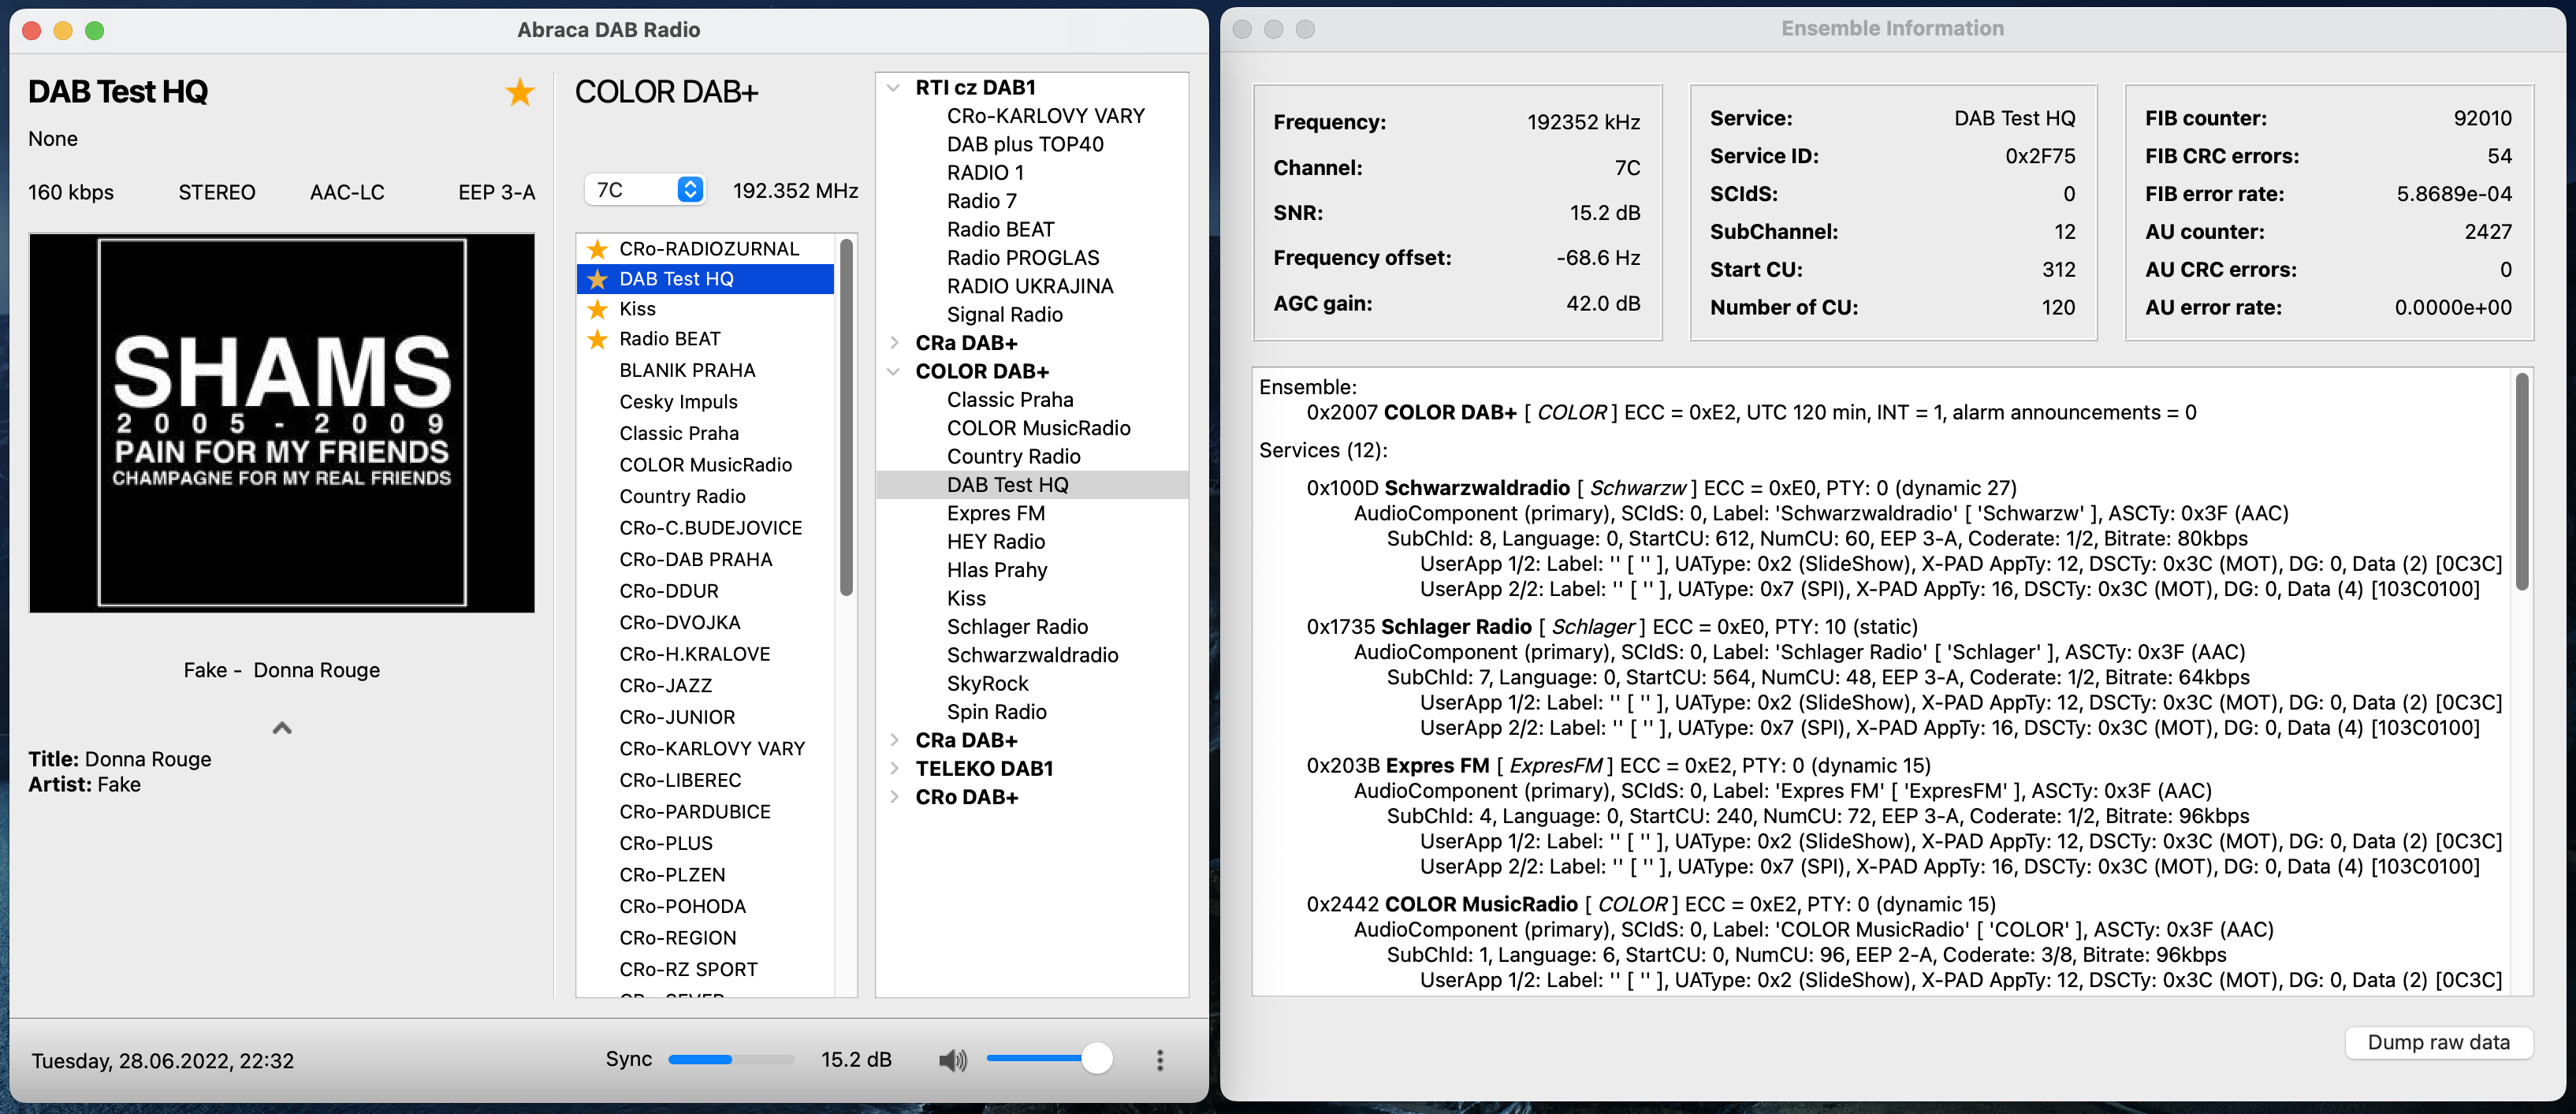Collapse the RTI cz DAB1 ensemble

point(893,87)
